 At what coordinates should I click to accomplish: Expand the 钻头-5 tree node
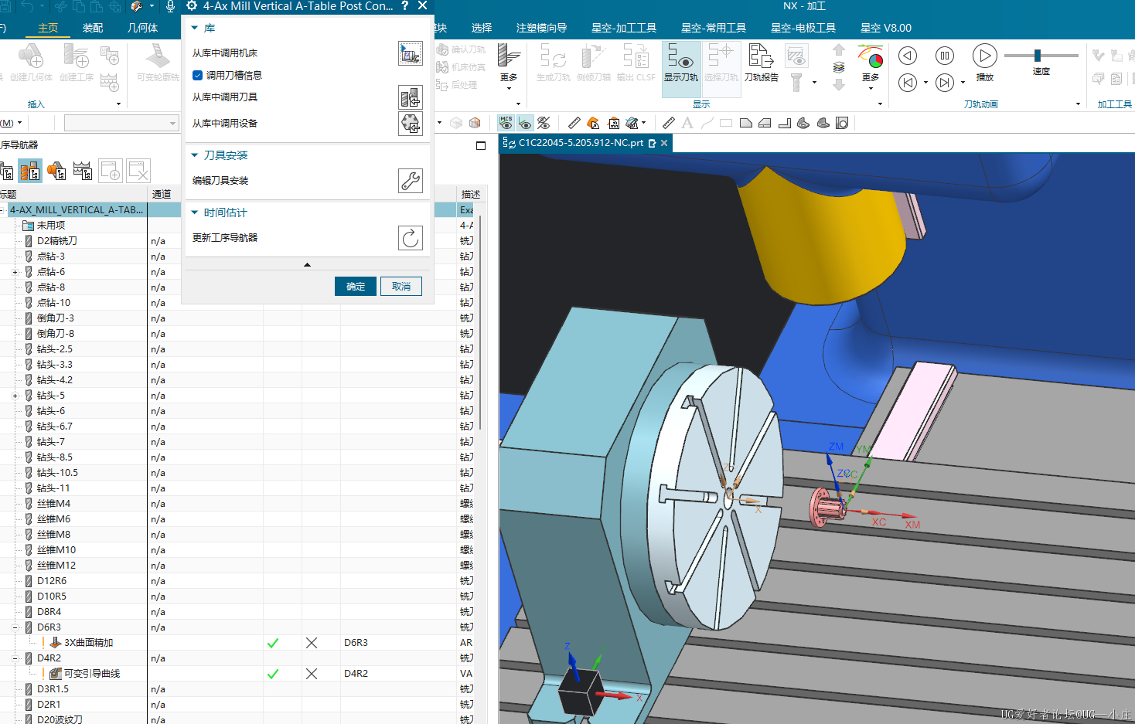(x=15, y=396)
